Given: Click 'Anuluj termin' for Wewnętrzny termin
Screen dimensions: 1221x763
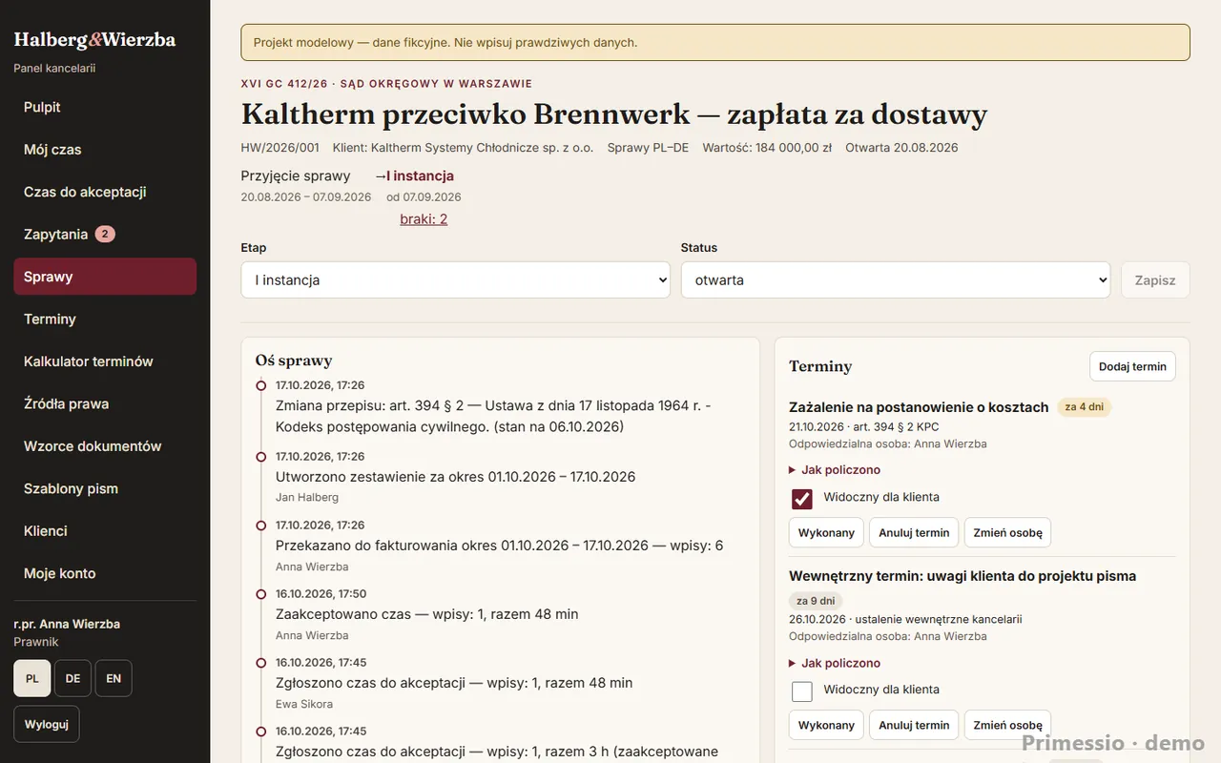Looking at the screenshot, I should point(914,725).
